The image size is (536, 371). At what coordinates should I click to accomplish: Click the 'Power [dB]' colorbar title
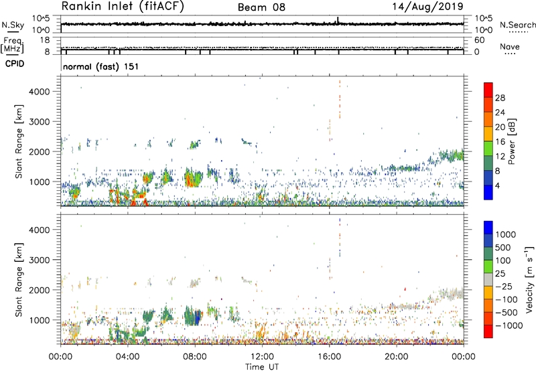click(511, 141)
